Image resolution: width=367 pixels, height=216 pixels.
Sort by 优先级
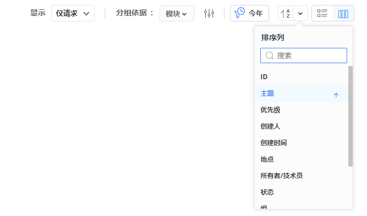click(302, 110)
